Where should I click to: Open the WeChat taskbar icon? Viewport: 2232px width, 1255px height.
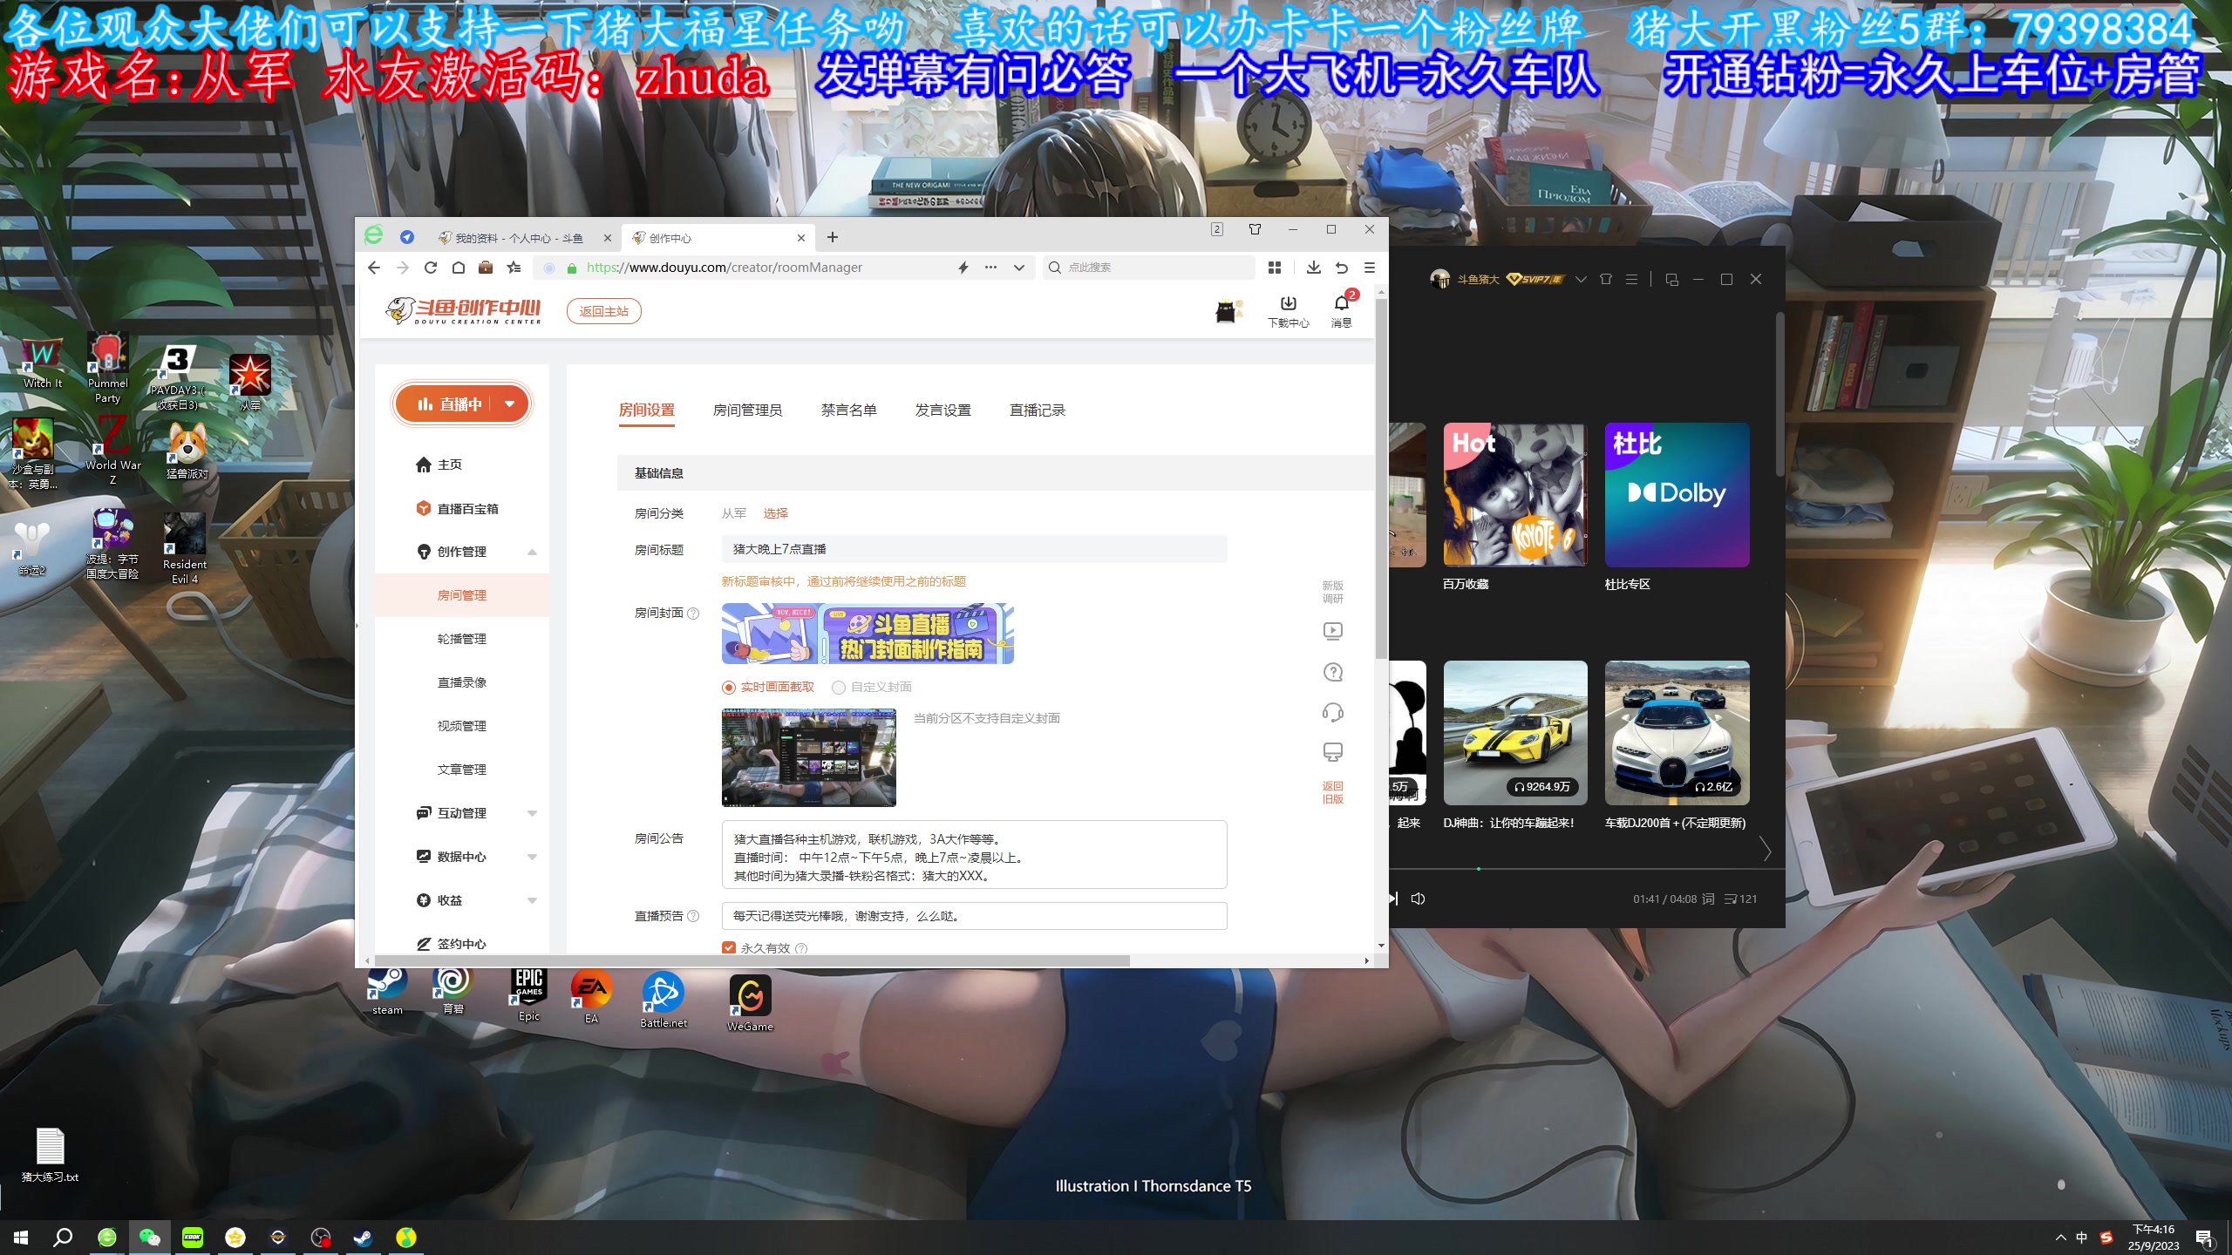[149, 1237]
